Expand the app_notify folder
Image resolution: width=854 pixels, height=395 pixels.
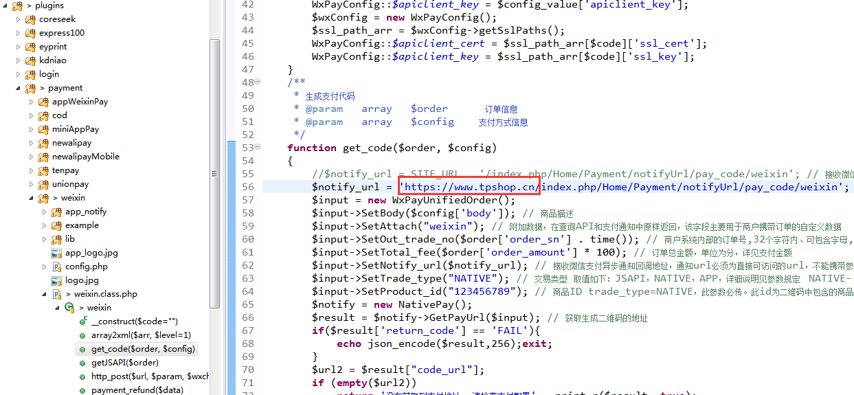(x=45, y=212)
